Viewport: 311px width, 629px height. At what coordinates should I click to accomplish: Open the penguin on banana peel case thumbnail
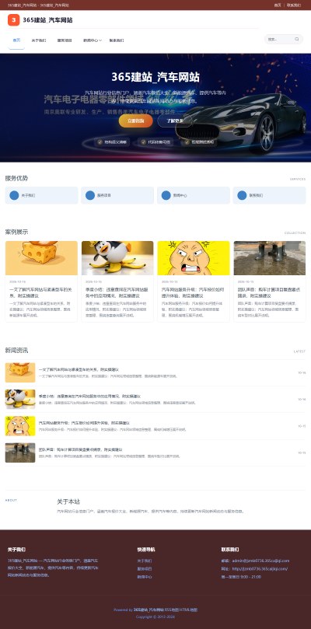point(117,258)
